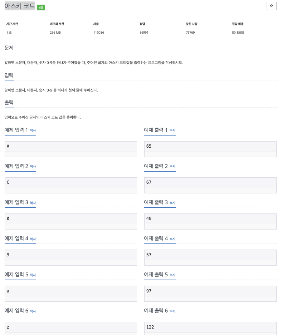Click the 아스키 코드 problem title
This screenshot has height=335, width=282.
click(20, 6)
